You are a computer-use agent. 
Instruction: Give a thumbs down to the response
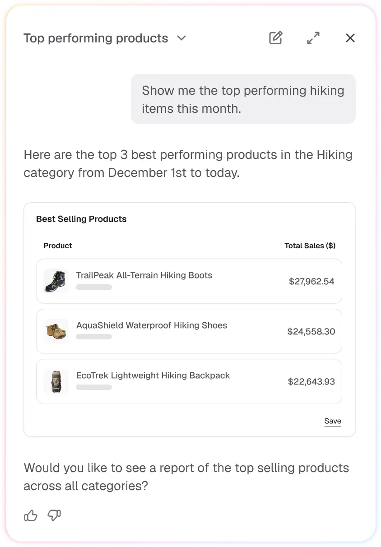(x=54, y=515)
